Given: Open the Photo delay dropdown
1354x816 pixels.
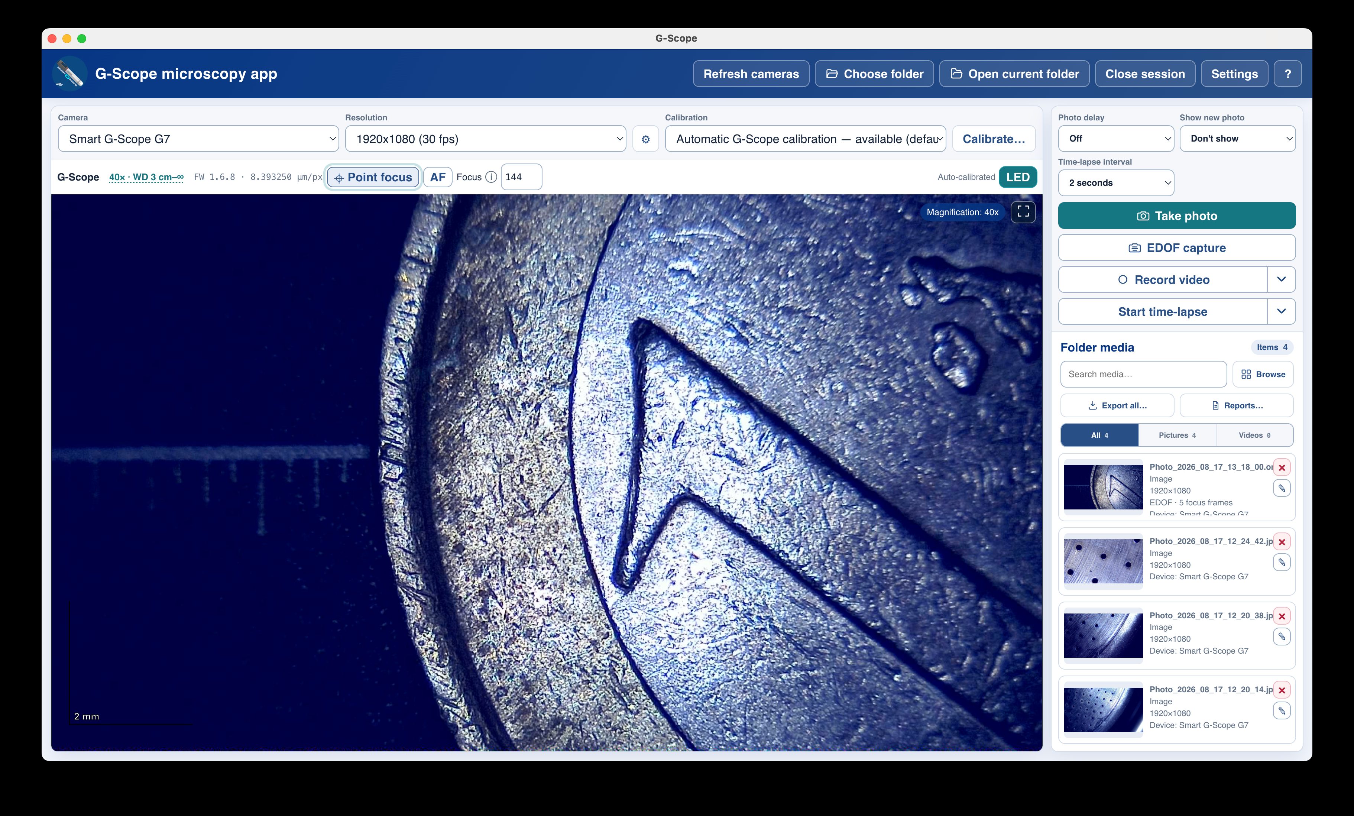Looking at the screenshot, I should (x=1116, y=139).
